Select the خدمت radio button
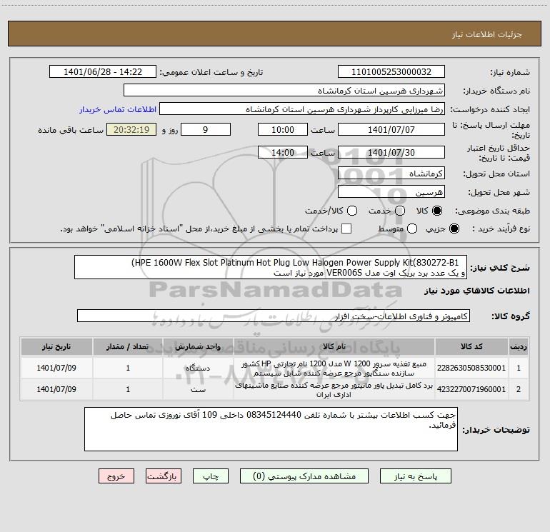 click(400, 211)
